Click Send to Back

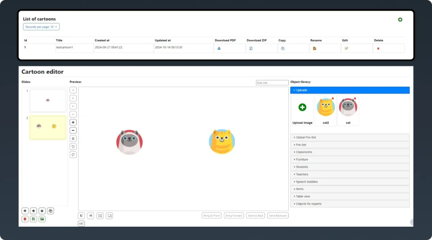point(256,216)
